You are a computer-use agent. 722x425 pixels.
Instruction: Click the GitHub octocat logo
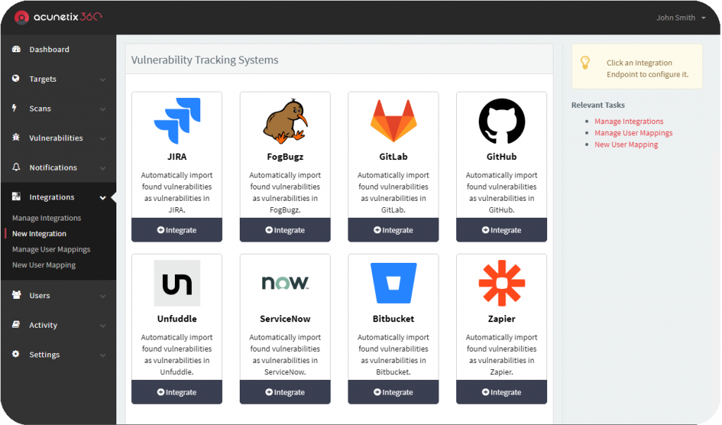tap(502, 121)
